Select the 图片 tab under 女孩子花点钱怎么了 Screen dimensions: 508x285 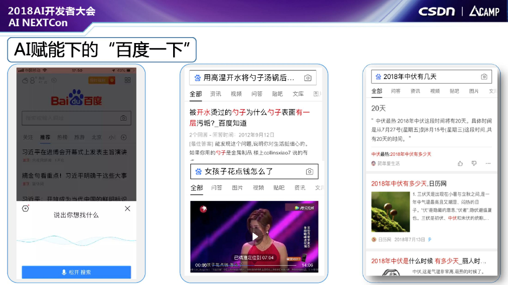coord(237,188)
